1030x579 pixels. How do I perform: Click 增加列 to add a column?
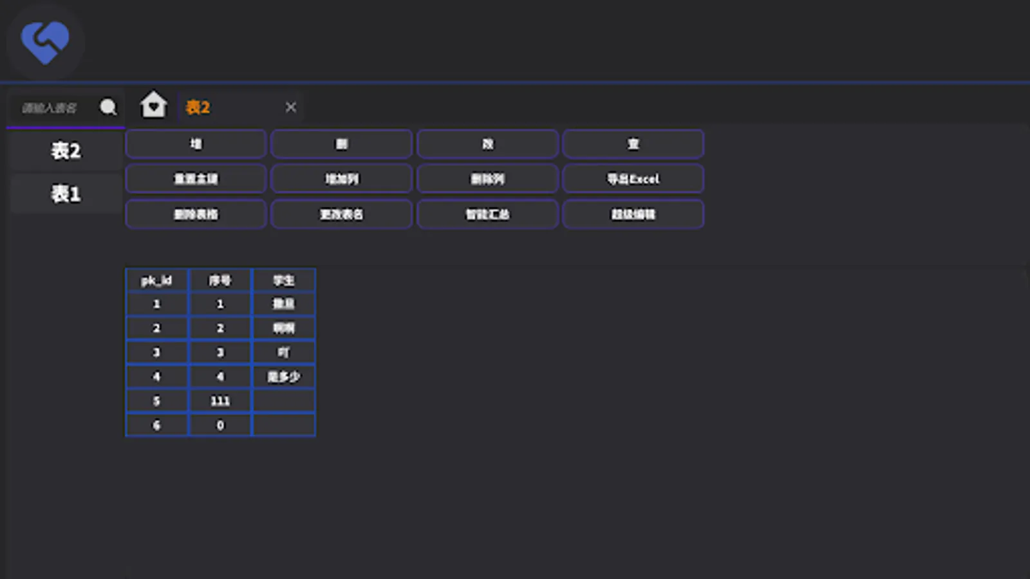(x=341, y=179)
